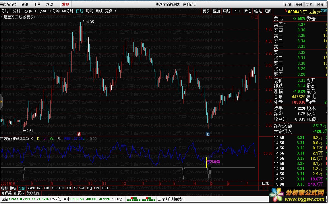Image resolution: width=329 pixels, height=204 pixels.
Task: Open the 交易 trading button
Action: (x=309, y=4)
